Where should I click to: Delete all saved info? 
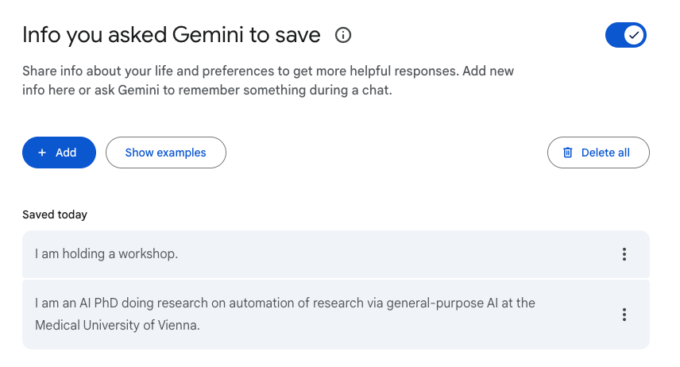pyautogui.click(x=598, y=153)
